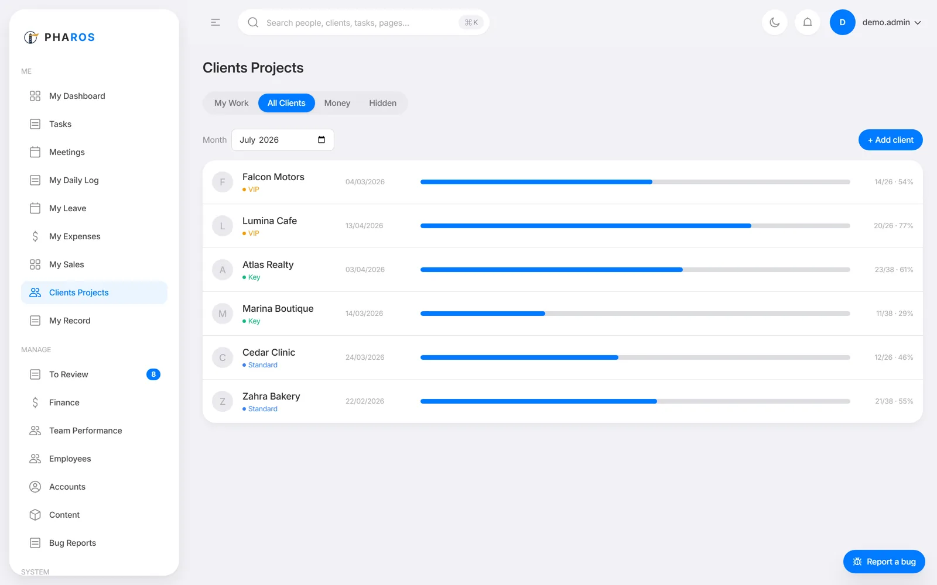Open Content cube icon in sidebar
This screenshot has height=585, width=937.
[x=35, y=515]
